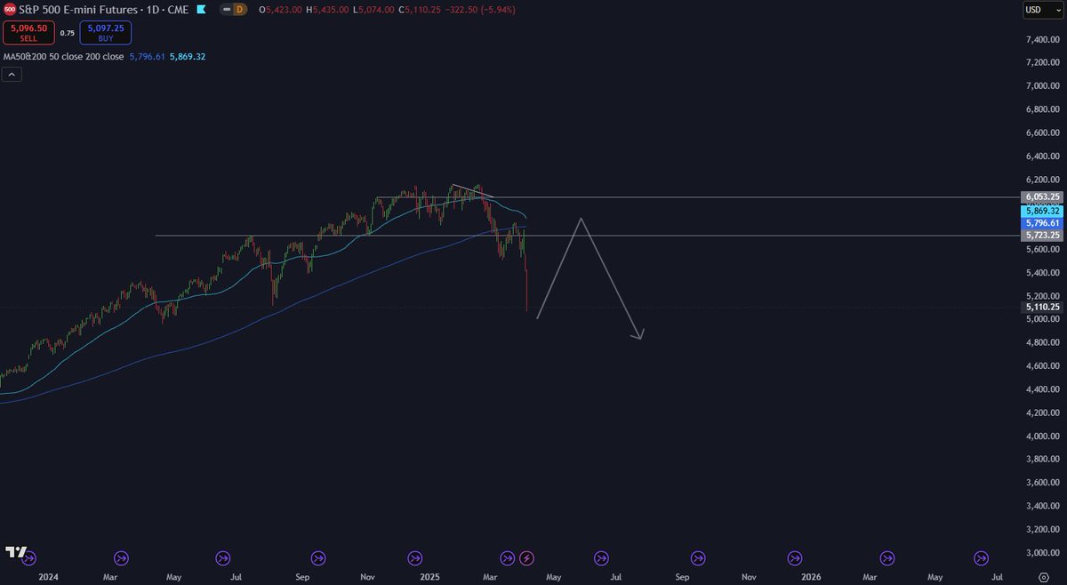Screen dimensions: 1067x585
Task: Click the 0.75 spread value between SELL and BUY
Action: pos(67,33)
